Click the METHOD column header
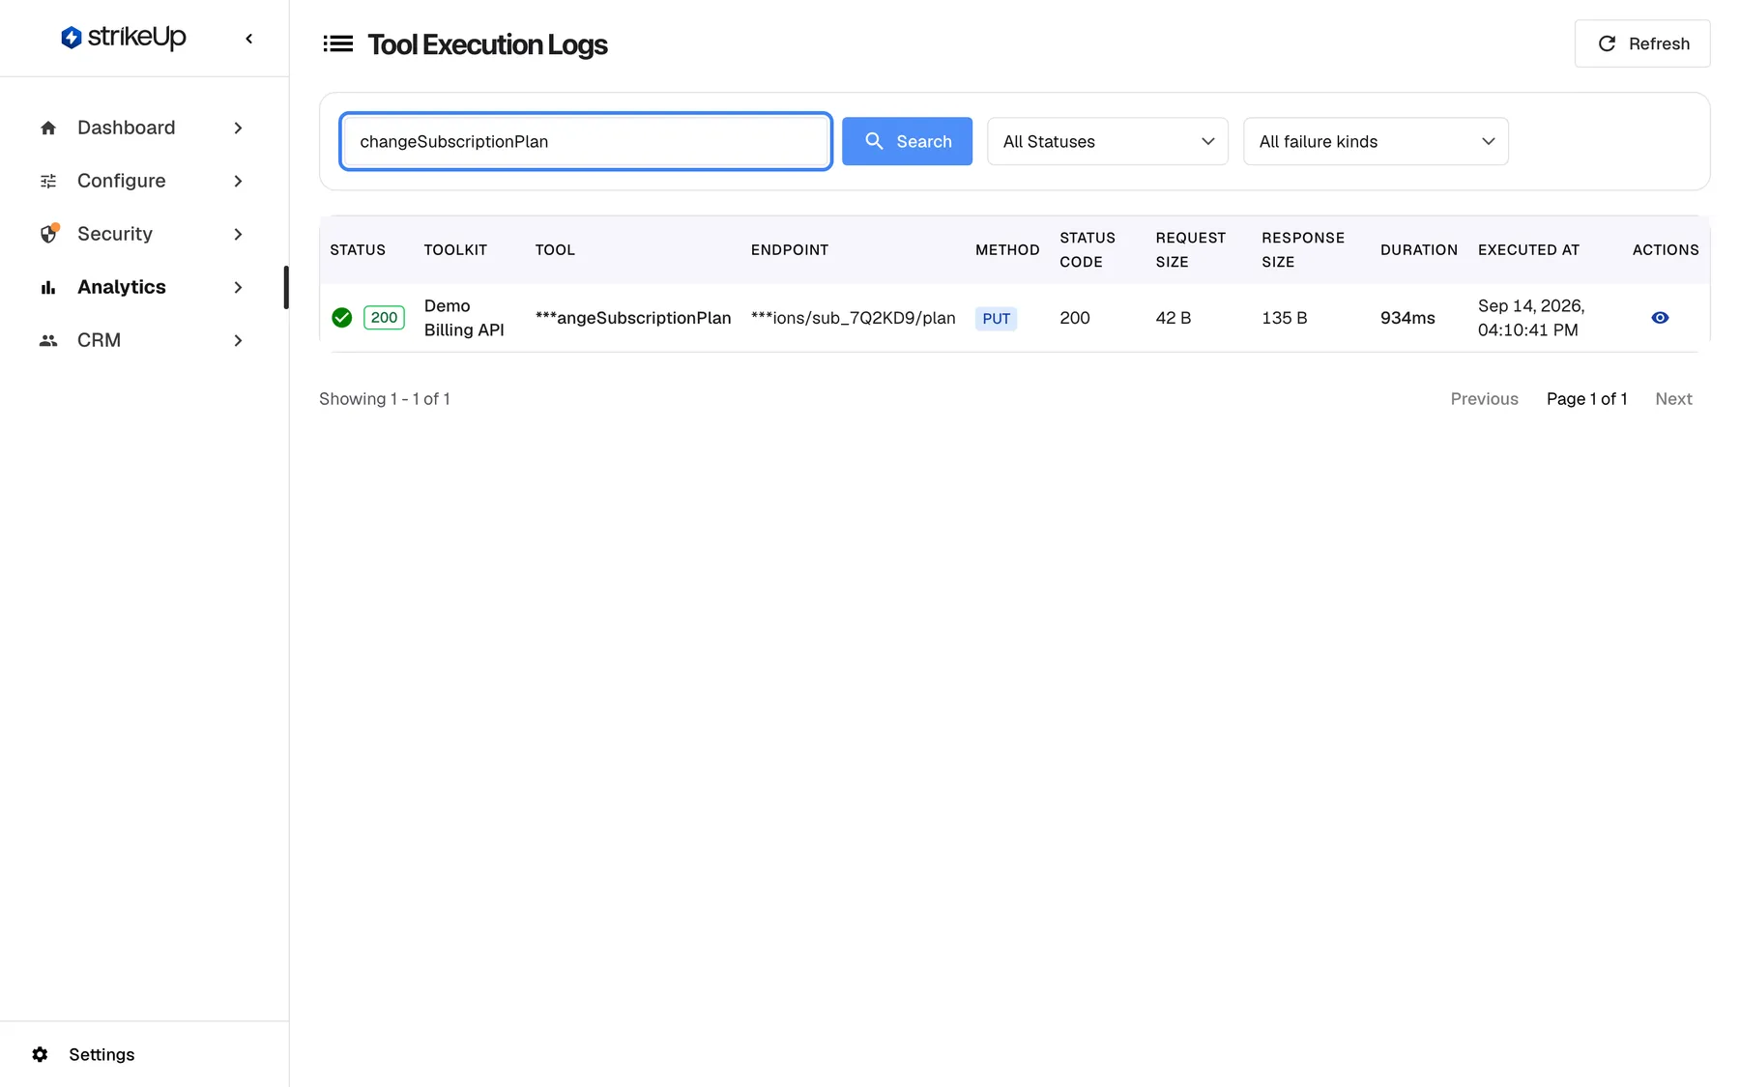The image size is (1740, 1087). pyautogui.click(x=1007, y=250)
